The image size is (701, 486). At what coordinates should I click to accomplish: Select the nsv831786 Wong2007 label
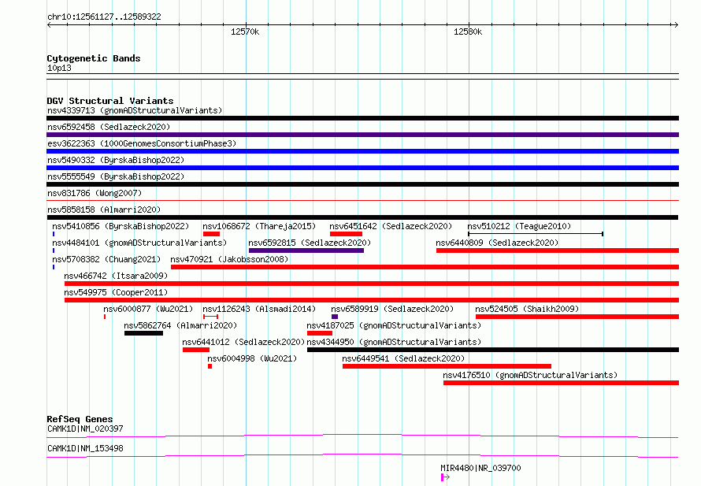95,193
